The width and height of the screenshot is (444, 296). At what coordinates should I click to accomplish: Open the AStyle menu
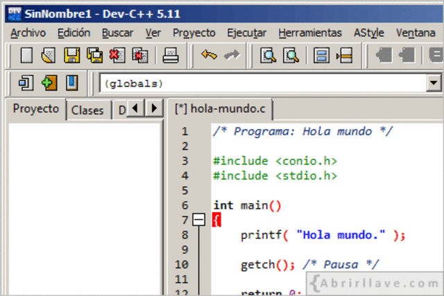pyautogui.click(x=368, y=33)
